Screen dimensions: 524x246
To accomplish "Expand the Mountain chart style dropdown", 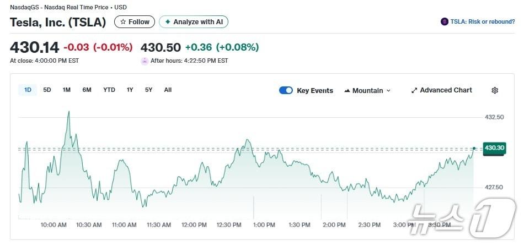I will [367, 90].
